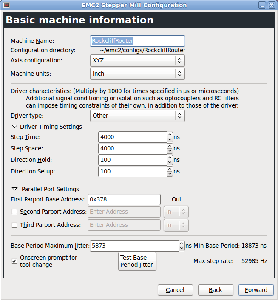Open the Axis configuration dropdown
Screen dimensions: 278x300
[137, 60]
